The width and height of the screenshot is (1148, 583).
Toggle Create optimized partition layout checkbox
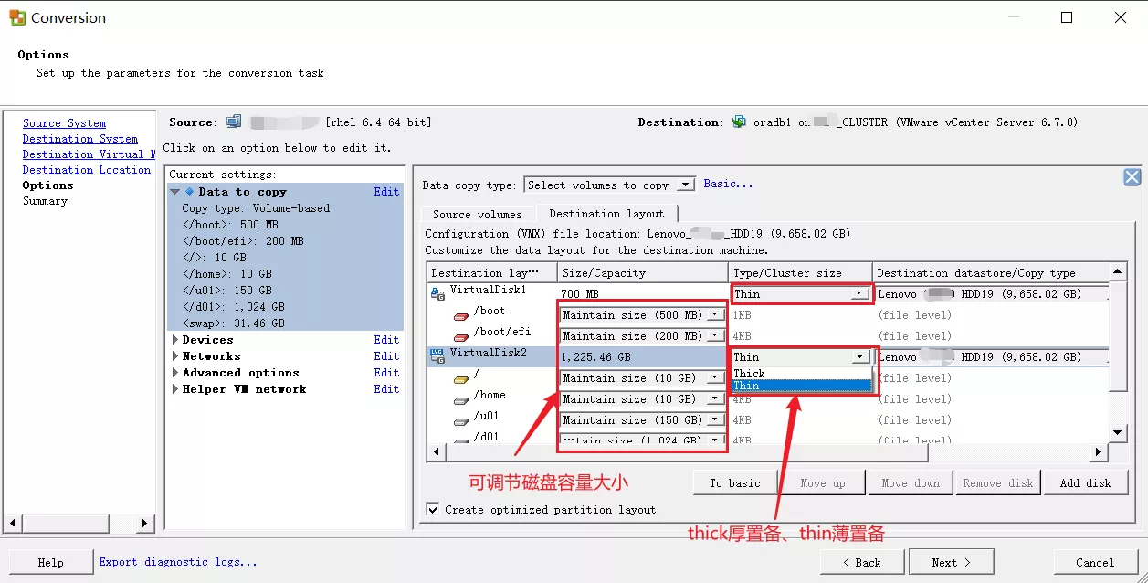(x=433, y=509)
